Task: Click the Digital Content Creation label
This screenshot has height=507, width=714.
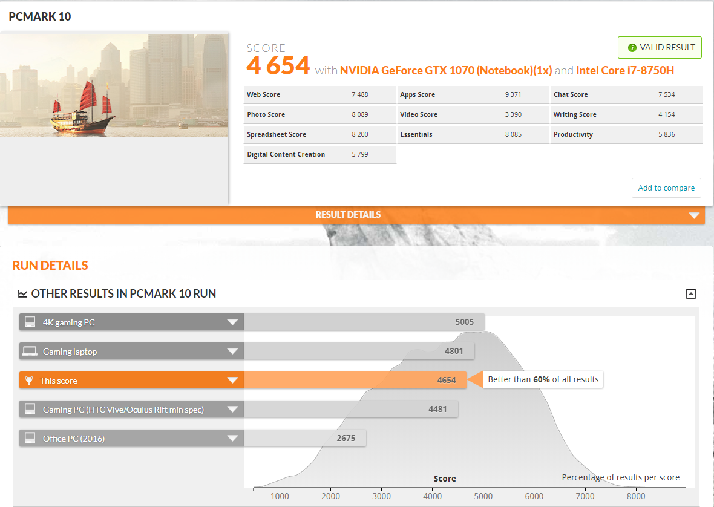Action: click(286, 155)
